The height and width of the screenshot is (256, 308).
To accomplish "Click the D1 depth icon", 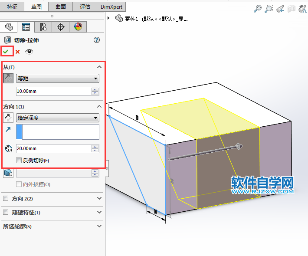I will click(x=8, y=148).
